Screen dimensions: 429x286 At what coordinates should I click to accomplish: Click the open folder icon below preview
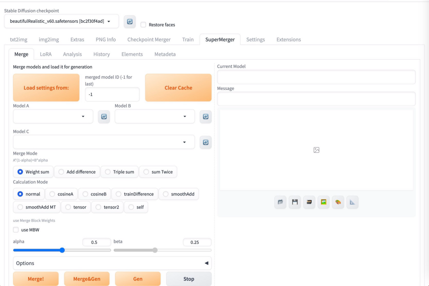280,202
